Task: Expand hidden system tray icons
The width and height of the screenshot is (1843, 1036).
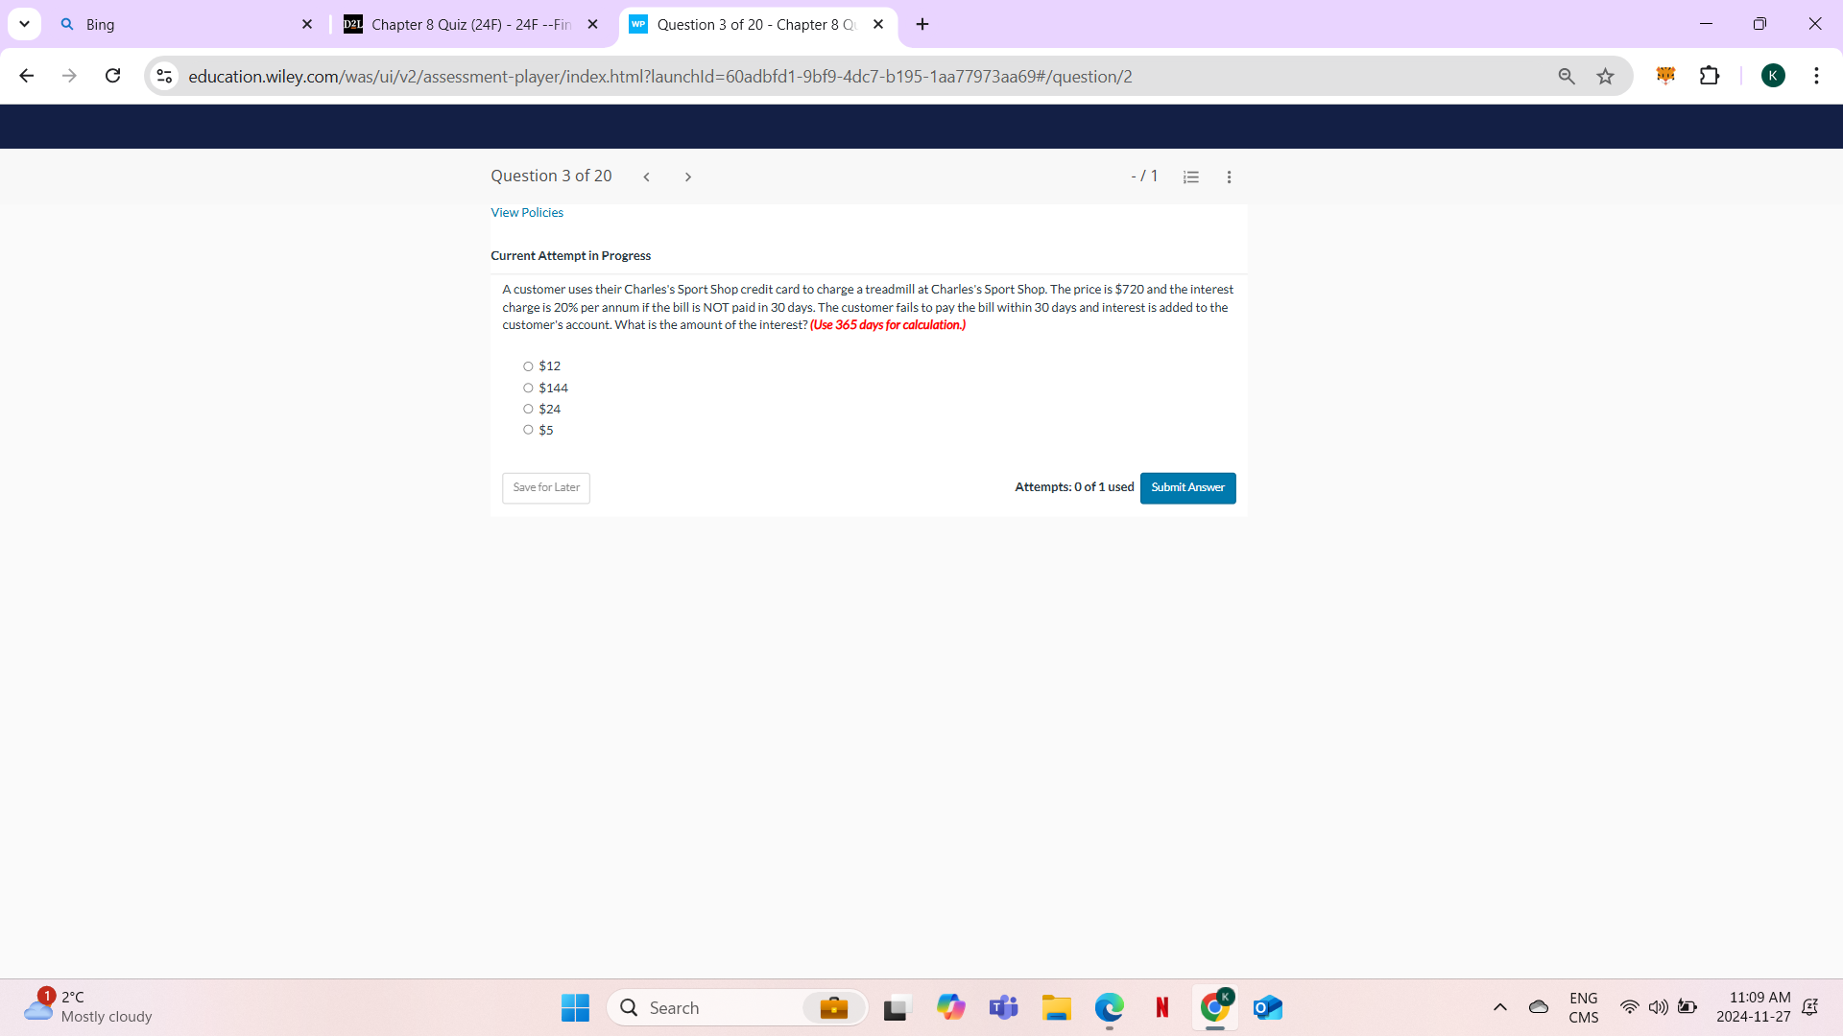Action: (1500, 1007)
